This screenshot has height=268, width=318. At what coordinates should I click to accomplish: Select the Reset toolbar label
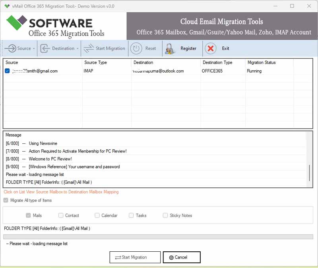(x=151, y=48)
